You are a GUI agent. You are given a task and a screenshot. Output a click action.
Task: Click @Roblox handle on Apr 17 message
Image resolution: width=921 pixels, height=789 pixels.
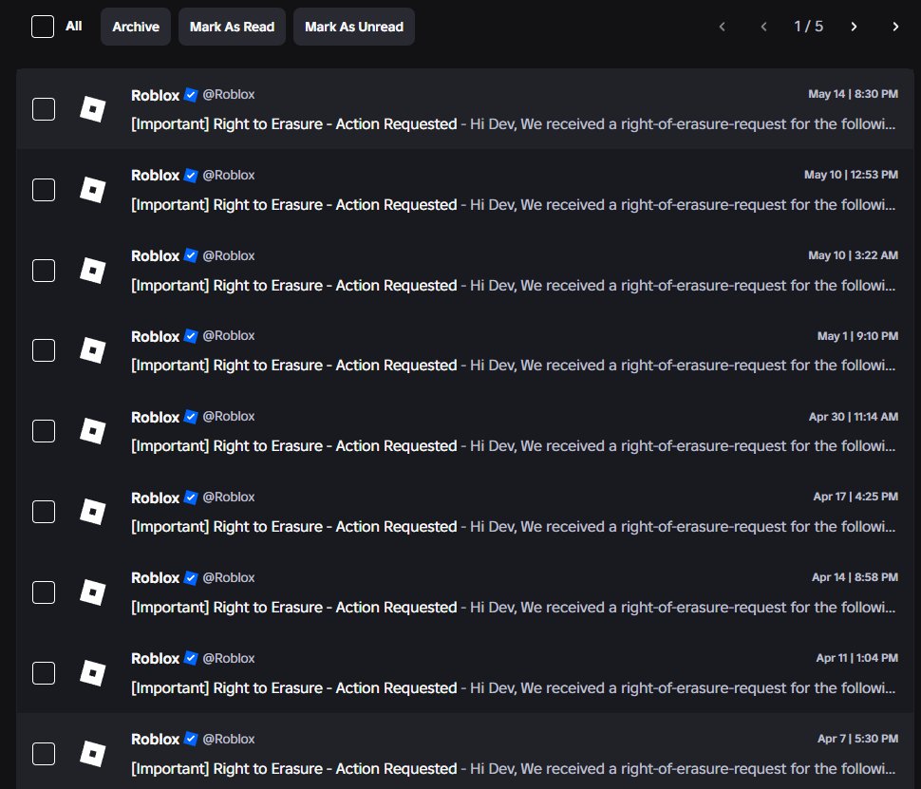(x=229, y=497)
